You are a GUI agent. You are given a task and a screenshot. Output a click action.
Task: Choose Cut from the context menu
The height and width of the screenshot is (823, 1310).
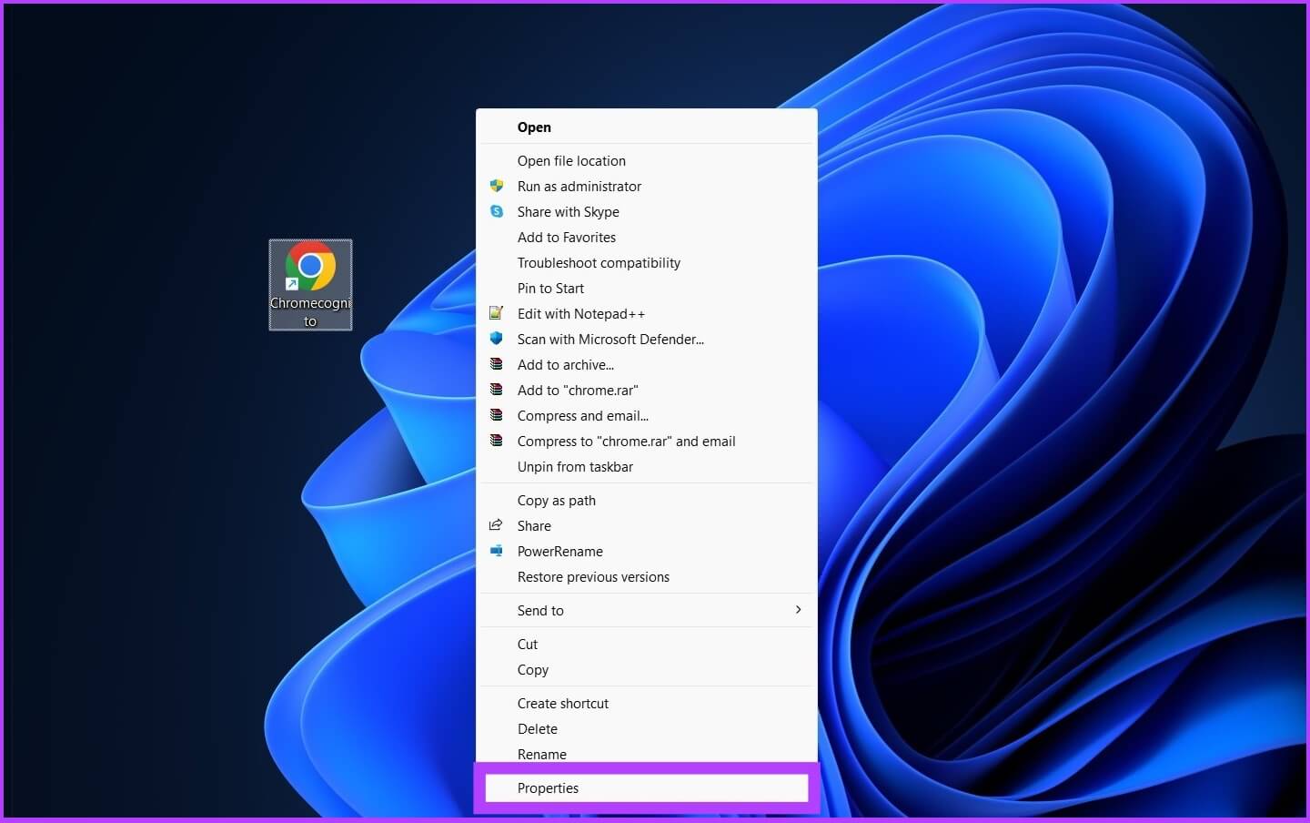click(647, 645)
